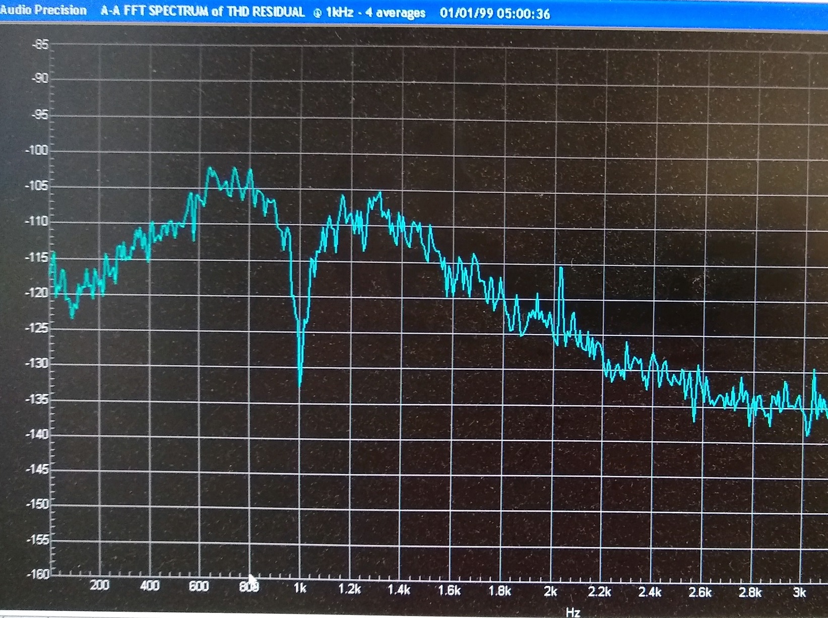
Task: Click the 1.4k frequency axis label
Action: pos(399,590)
